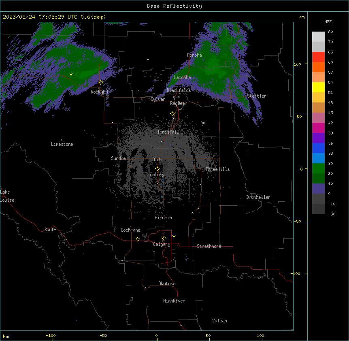Select the bright yellow 51–54 dBZ swatch
This screenshot has width=349, height=341.
tap(318, 87)
